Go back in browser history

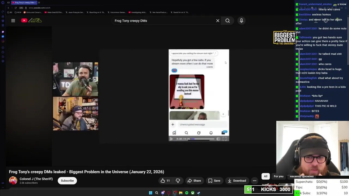[x=8, y=8]
